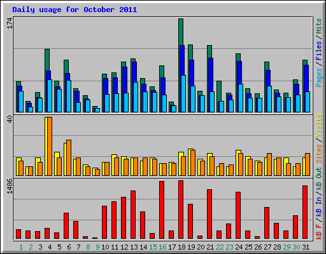326x254 pixels.
Task: Click the red kB bar for day 16
Action: 162,210
